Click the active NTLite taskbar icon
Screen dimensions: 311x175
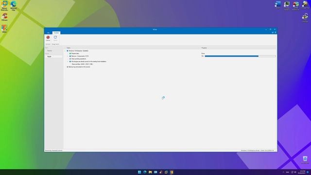172,172
